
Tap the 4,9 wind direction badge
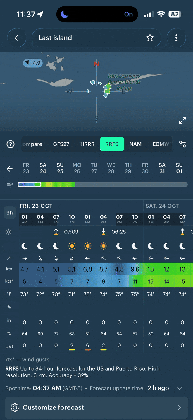33,63
